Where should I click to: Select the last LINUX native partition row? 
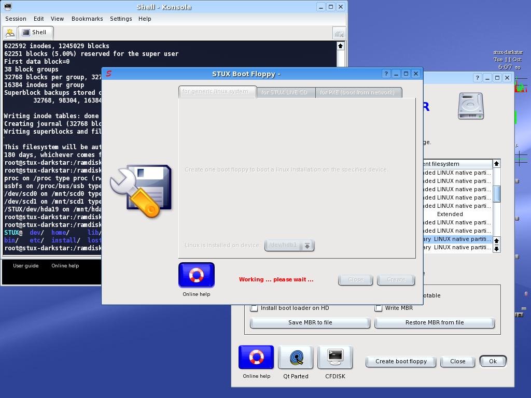[457, 247]
